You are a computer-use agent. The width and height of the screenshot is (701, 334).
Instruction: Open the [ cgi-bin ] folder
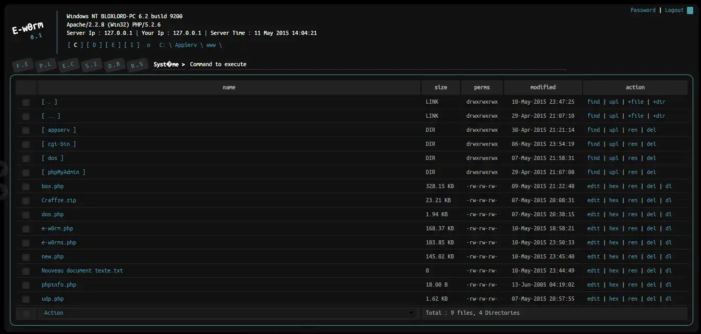[59, 144]
